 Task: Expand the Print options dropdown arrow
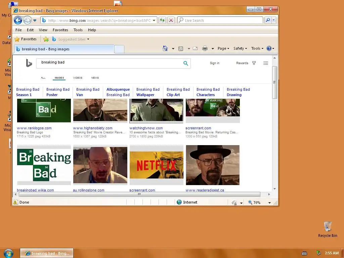click(x=213, y=49)
